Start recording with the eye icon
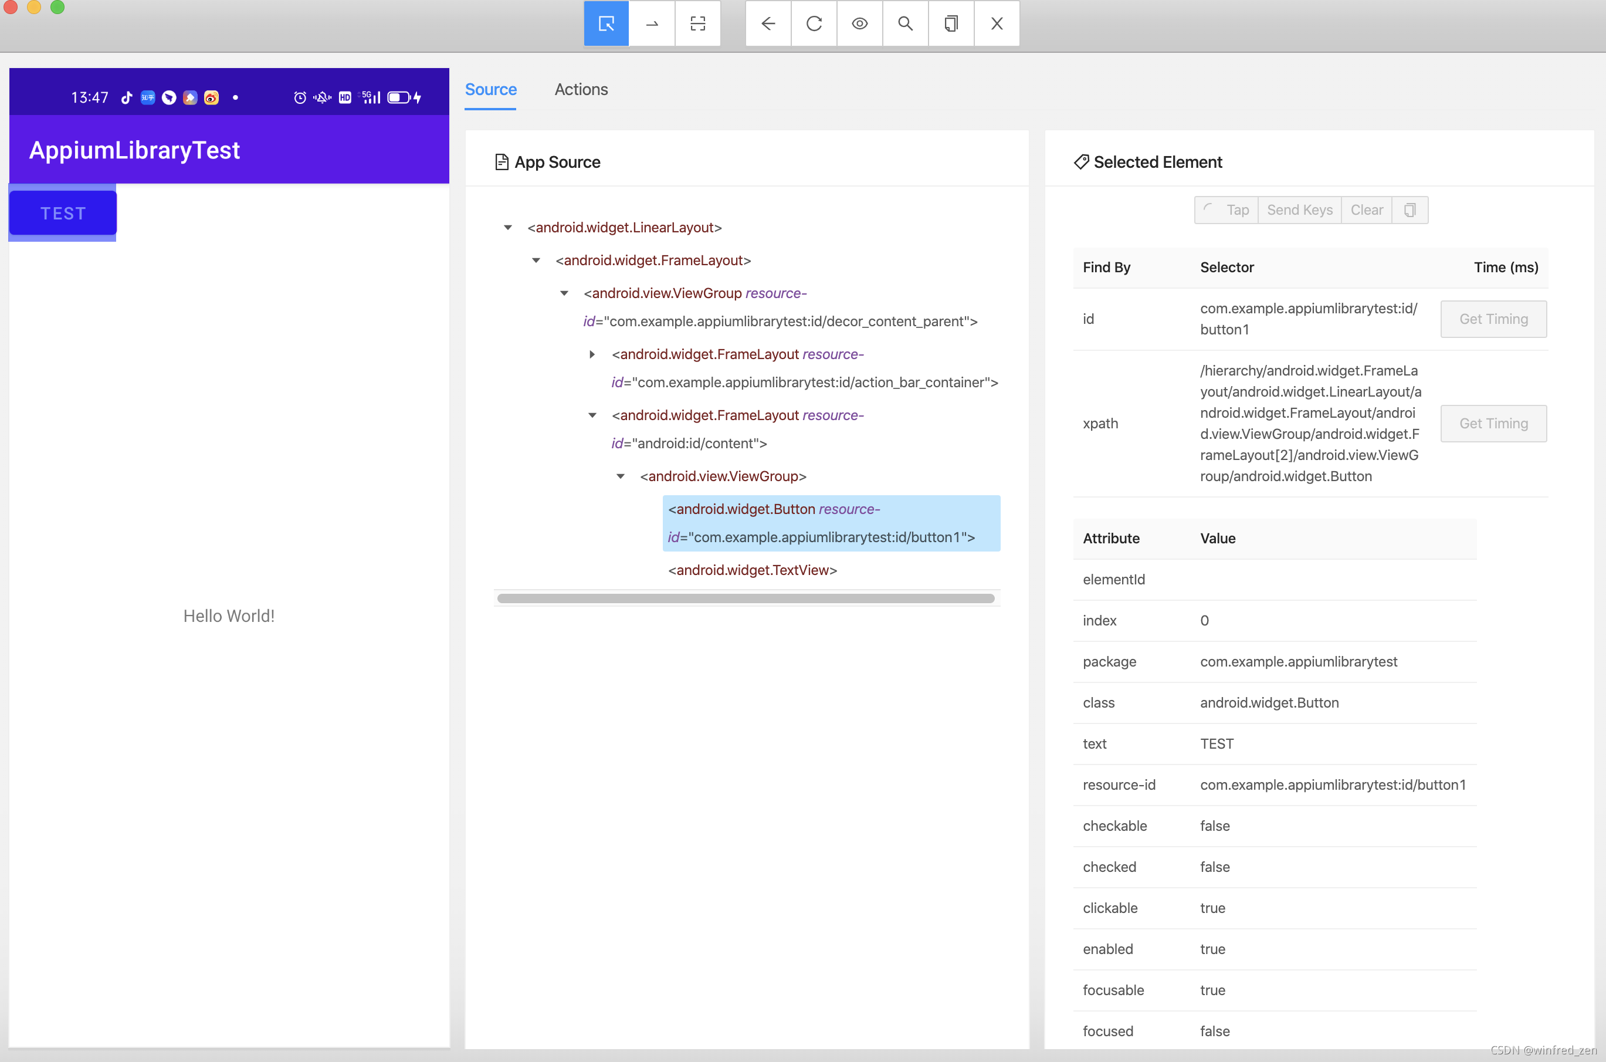 pyautogui.click(x=859, y=23)
